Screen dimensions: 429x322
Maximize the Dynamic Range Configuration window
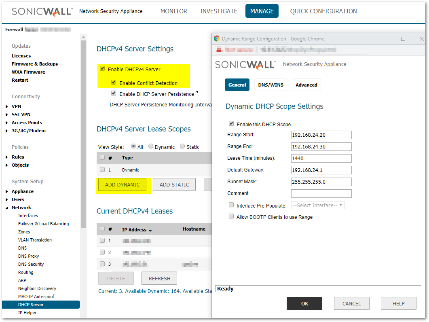403,39
